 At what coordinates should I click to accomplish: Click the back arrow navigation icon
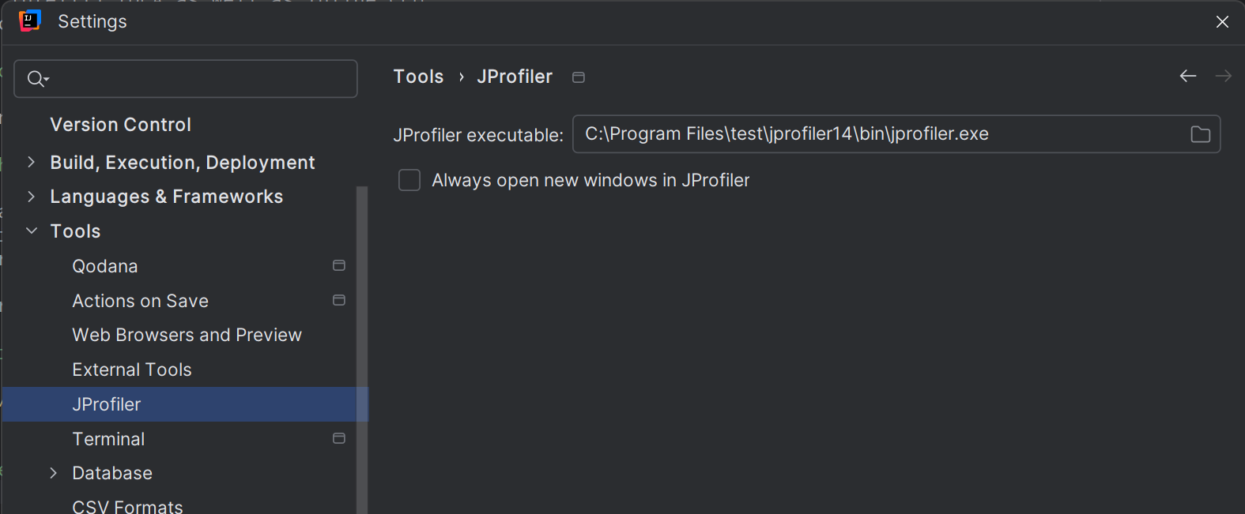tap(1187, 76)
